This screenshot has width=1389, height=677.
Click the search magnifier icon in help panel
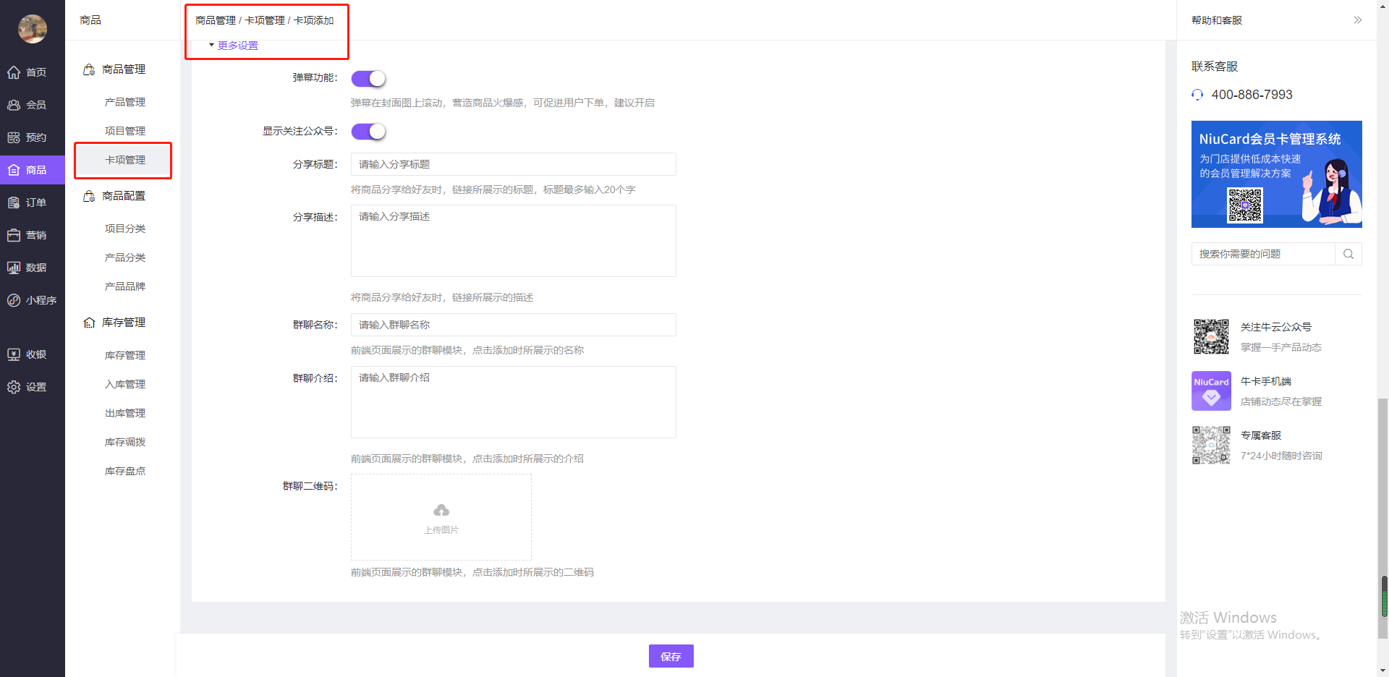pyautogui.click(x=1348, y=254)
